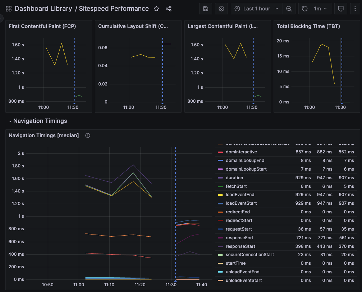Isolate requestStart series in legend
The height and width of the screenshot is (292, 362).
239,229
